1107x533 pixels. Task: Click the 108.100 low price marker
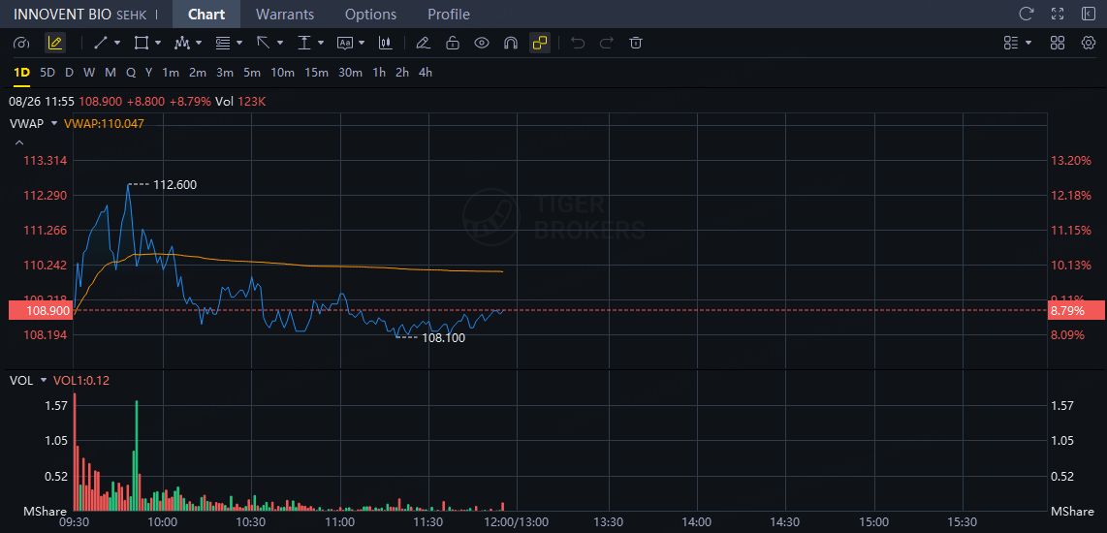[443, 338]
